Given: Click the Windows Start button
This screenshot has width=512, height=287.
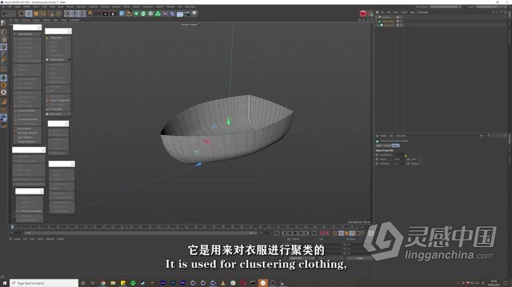Looking at the screenshot, I should coord(4,283).
